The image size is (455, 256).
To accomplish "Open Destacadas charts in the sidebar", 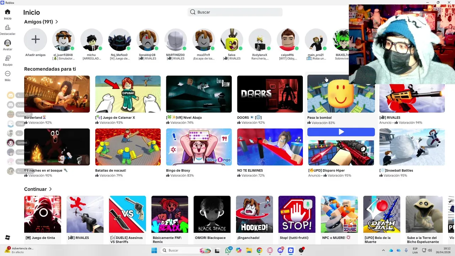I will [x=7, y=30].
